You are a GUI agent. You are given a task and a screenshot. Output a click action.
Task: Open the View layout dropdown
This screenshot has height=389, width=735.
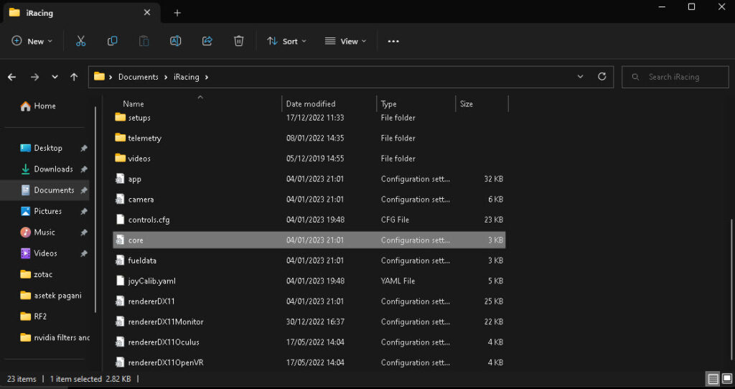(x=345, y=41)
